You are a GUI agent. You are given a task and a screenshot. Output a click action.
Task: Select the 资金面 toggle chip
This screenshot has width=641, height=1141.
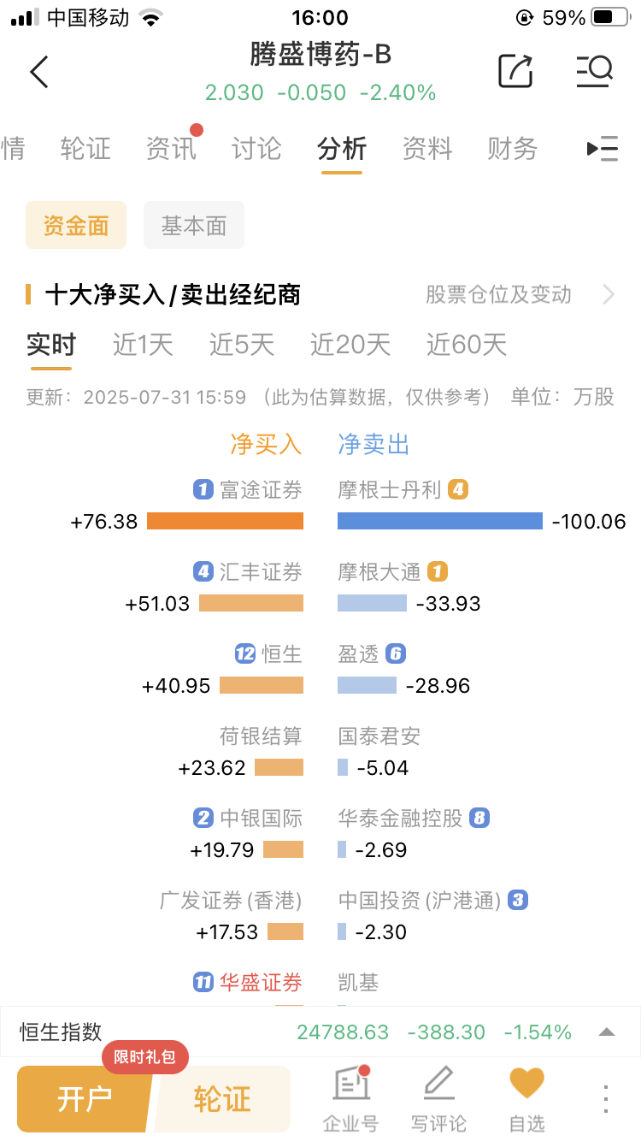pyautogui.click(x=76, y=225)
